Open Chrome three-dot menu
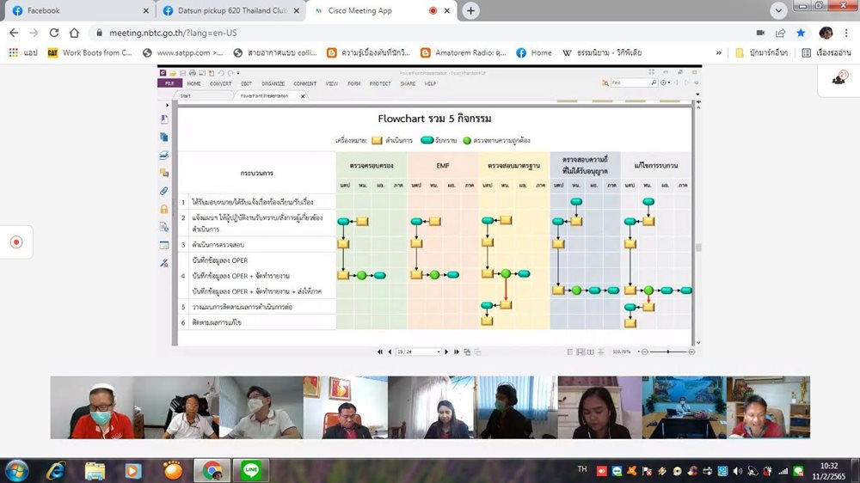Viewport: 860px width, 483px height. click(846, 33)
